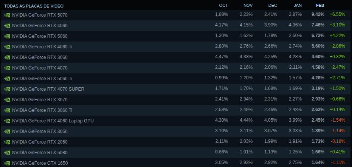Click the DEC column header
This screenshot has width=352, height=167.
click(272, 5)
